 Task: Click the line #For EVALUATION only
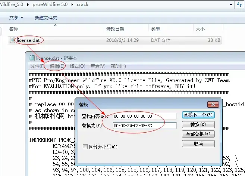tap(112, 86)
